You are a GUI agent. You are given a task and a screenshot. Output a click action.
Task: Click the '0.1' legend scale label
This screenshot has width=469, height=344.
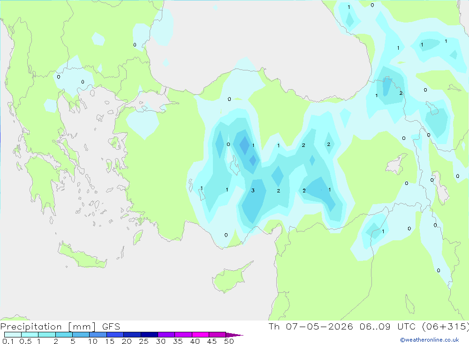pos(8,341)
